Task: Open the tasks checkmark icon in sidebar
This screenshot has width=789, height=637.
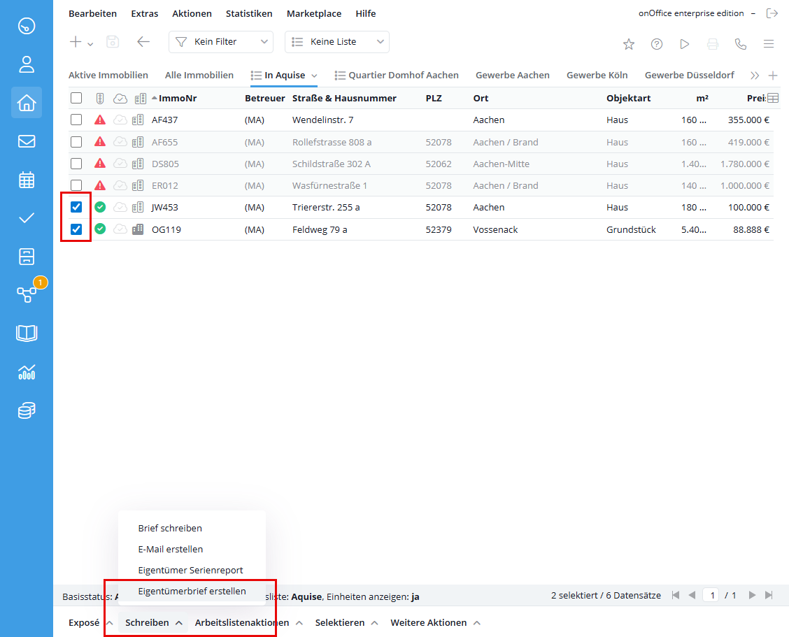Action: coord(26,218)
